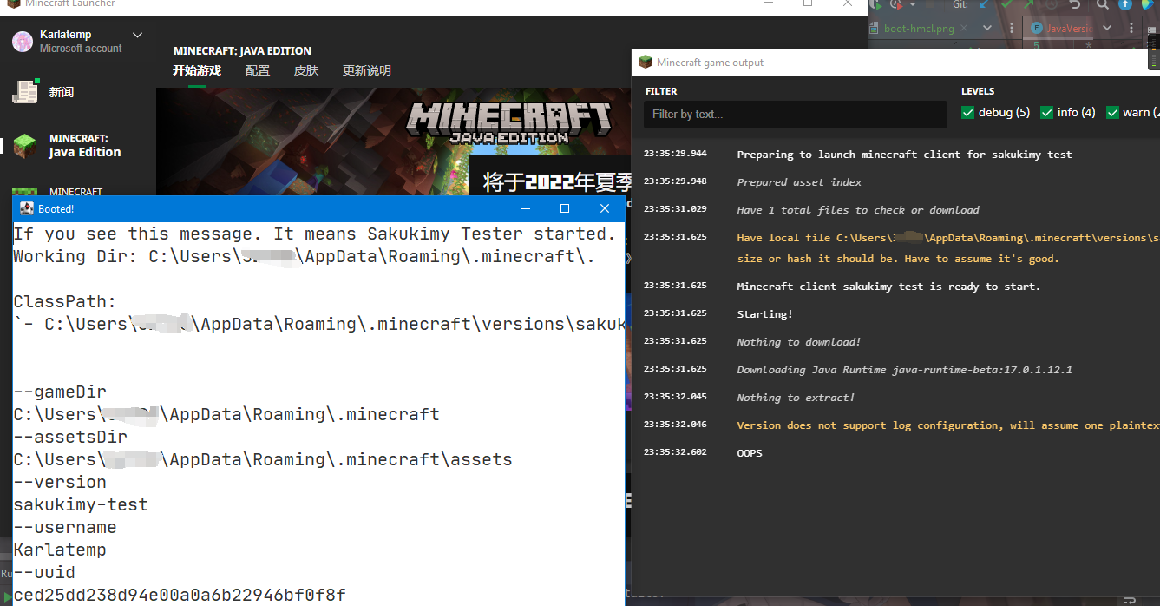This screenshot has height=606, width=1160.
Task: Switch to the 开始游戏 tab
Action: (197, 70)
